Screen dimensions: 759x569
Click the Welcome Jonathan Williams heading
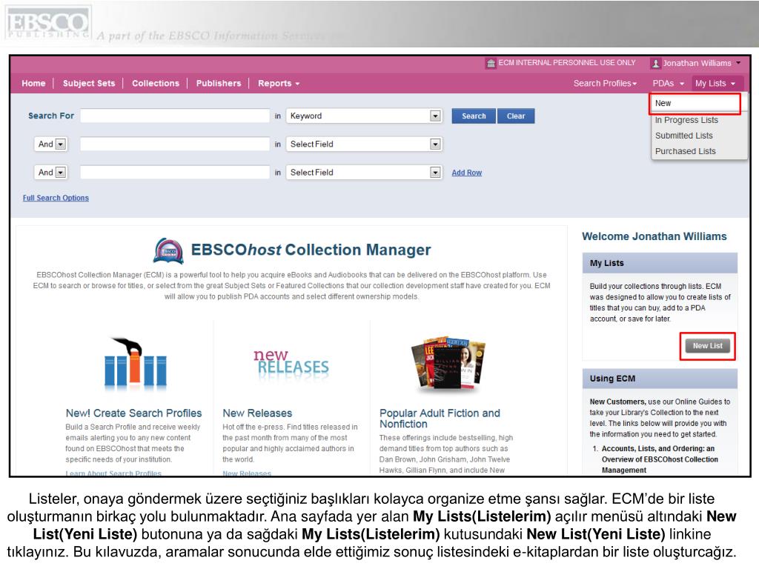point(654,236)
